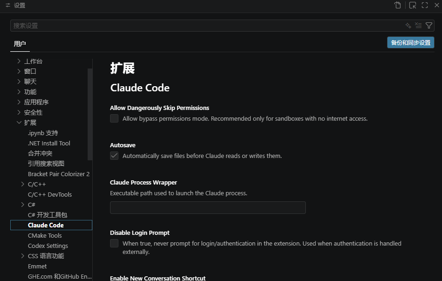The image size is (442, 281).
Task: Open the settings filter funnel icon
Action: pyautogui.click(x=429, y=26)
